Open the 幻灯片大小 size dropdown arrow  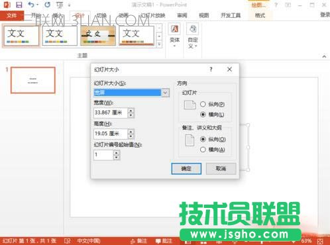(166, 93)
